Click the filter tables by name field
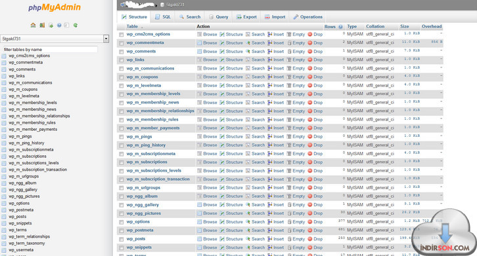477x256 pixels. (50, 50)
